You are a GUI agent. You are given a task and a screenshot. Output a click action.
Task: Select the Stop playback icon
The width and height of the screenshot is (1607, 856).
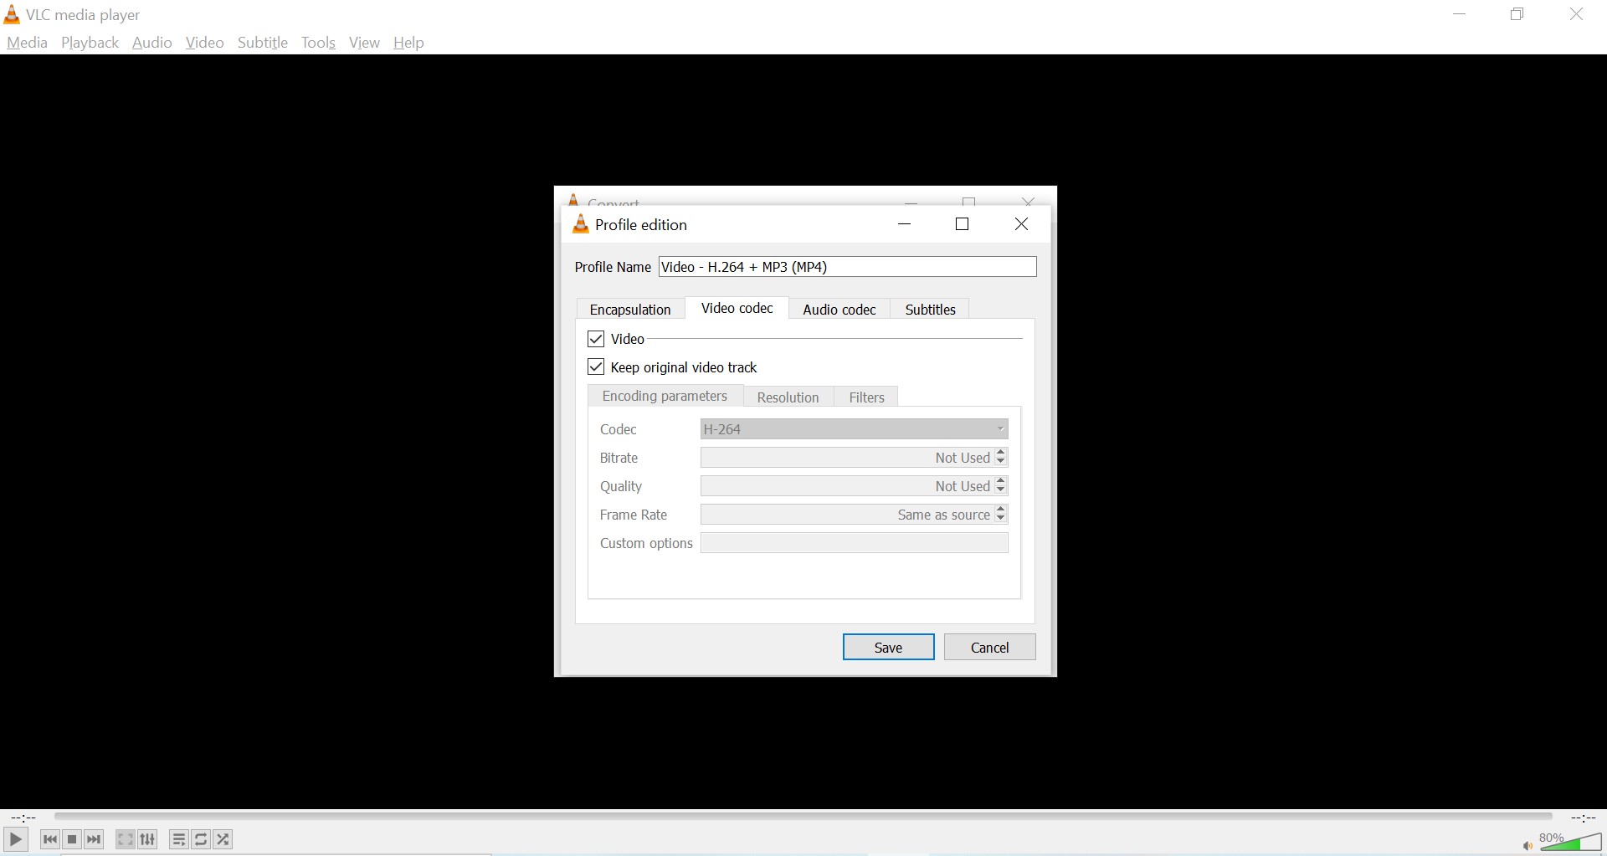(x=72, y=839)
